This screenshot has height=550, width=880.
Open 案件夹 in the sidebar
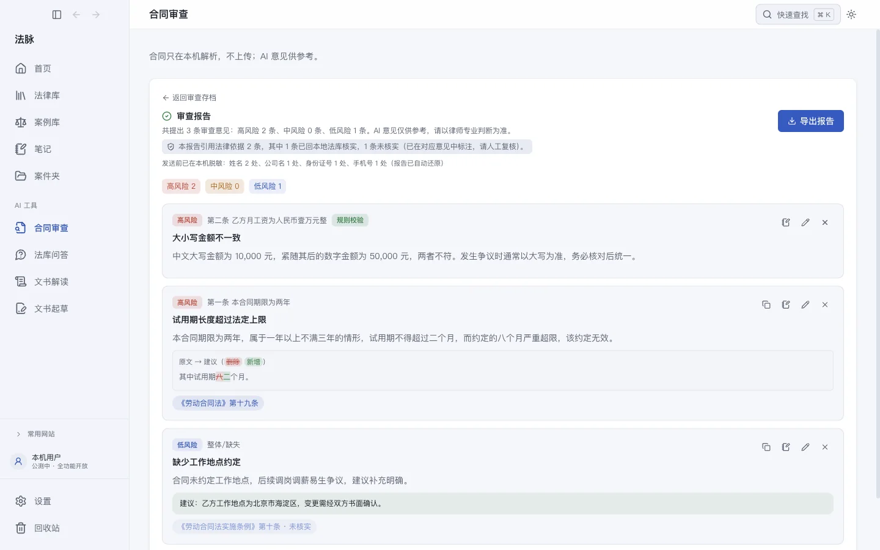tap(64, 176)
